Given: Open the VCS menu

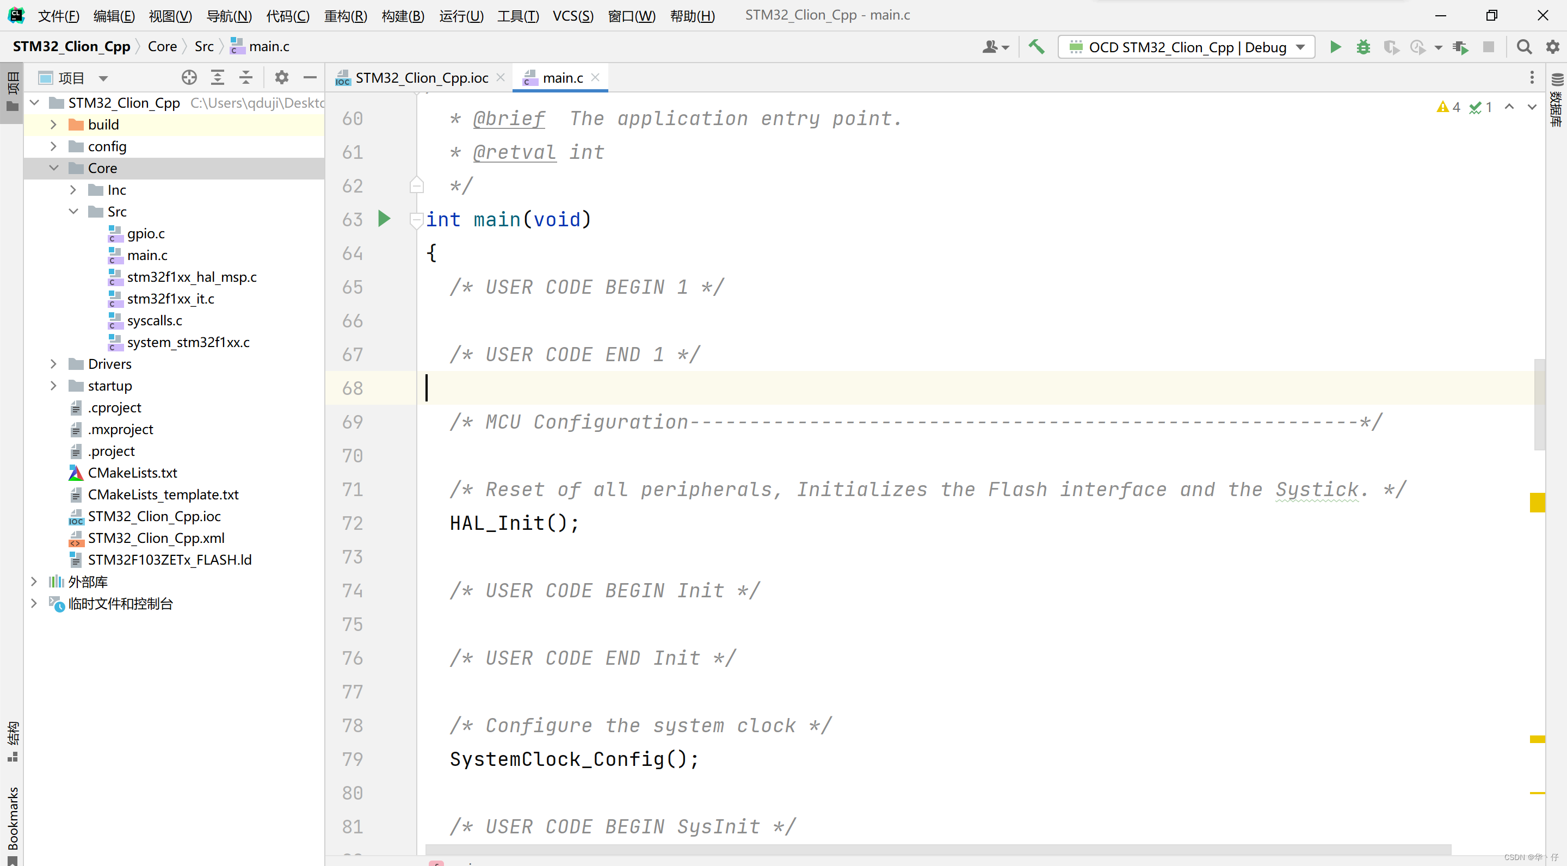Looking at the screenshot, I should click(x=572, y=16).
